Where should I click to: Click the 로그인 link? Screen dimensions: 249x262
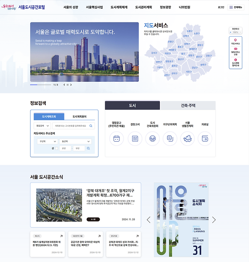coord(221,7)
